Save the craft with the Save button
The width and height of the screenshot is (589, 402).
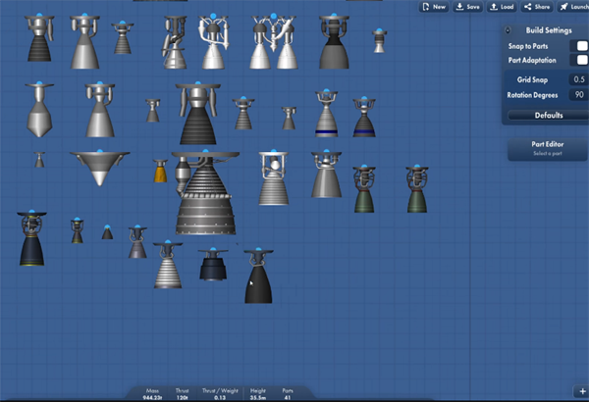pos(468,7)
